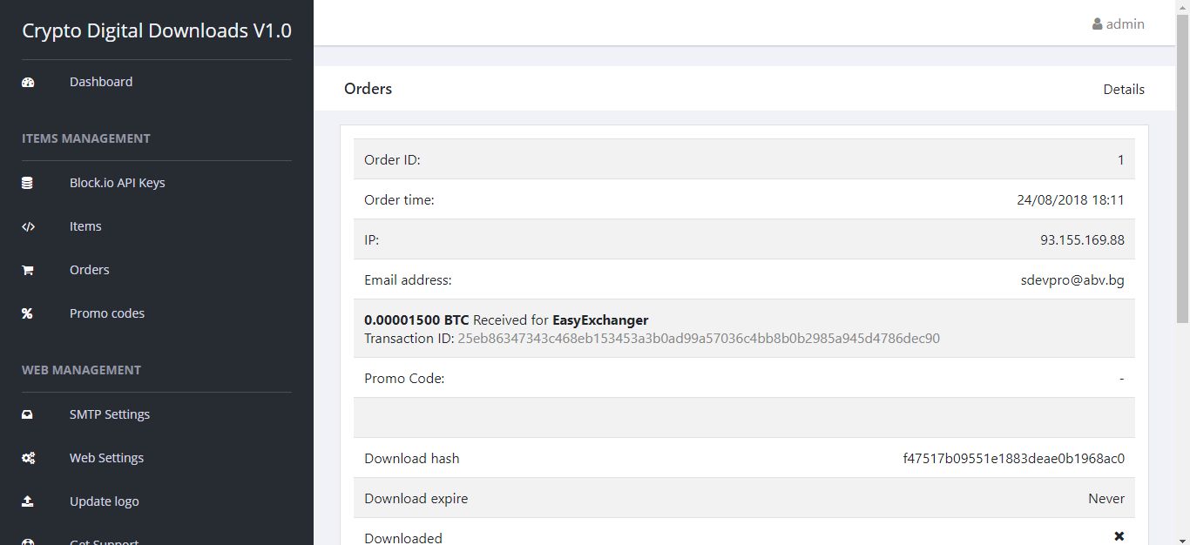This screenshot has width=1190, height=545.
Task: Click the Orders shopping cart icon
Action: [x=28, y=270]
